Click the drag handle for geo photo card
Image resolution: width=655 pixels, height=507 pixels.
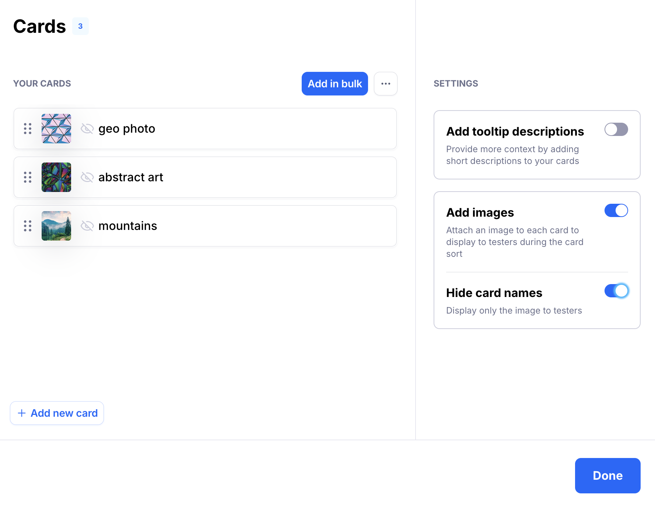28,129
